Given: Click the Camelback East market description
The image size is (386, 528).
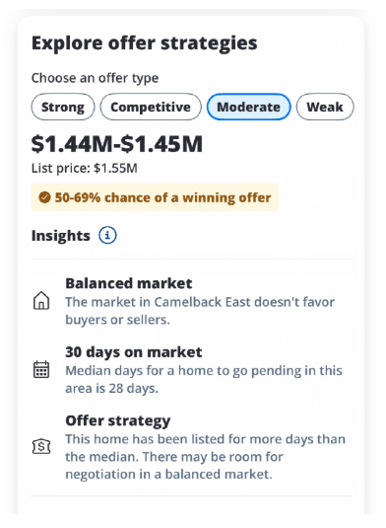Looking at the screenshot, I should 200,311.
